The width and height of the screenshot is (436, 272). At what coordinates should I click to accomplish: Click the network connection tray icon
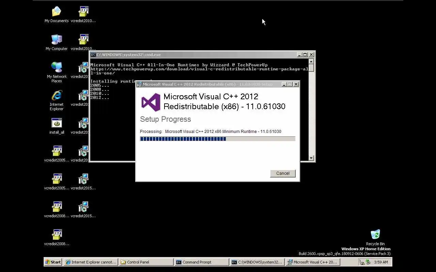pos(362,262)
